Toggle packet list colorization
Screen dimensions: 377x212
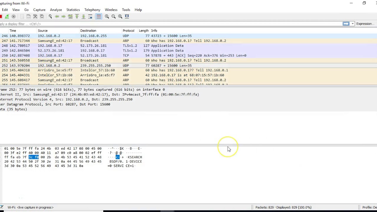point(99,16)
